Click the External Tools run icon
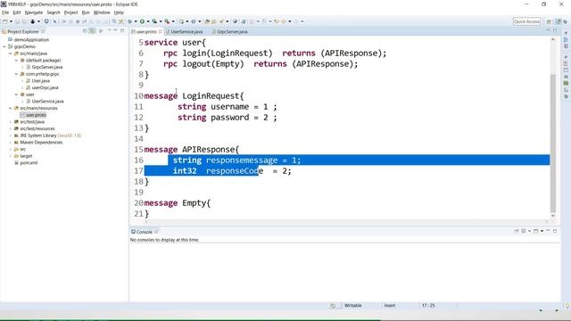This screenshot has width=571, height=321. 167,21
